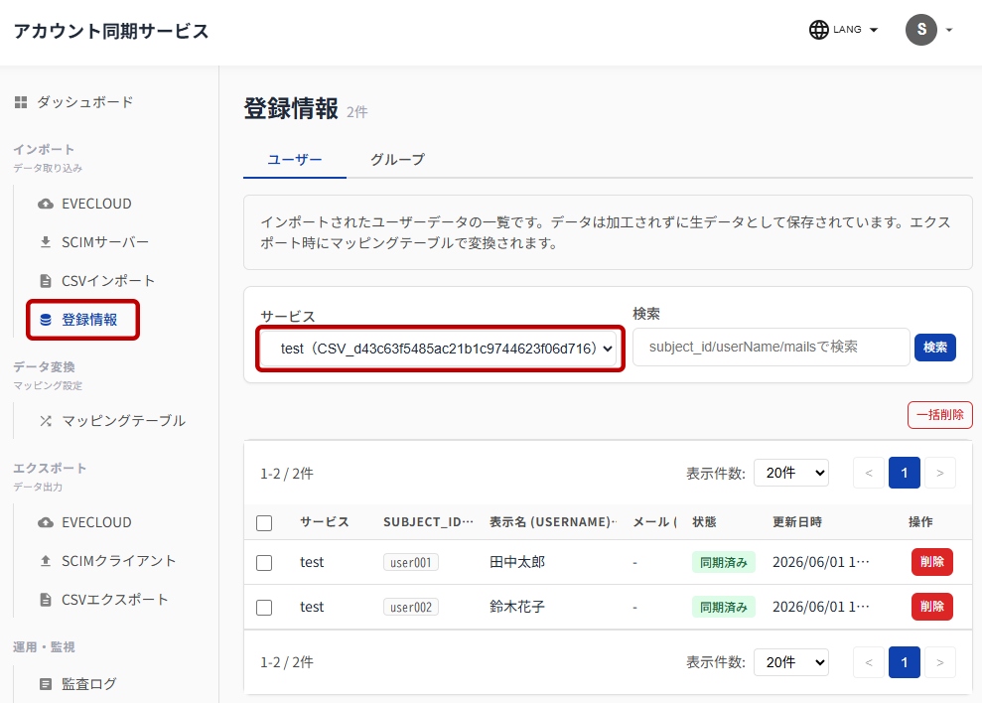Expand the user avatar S menu

(929, 30)
